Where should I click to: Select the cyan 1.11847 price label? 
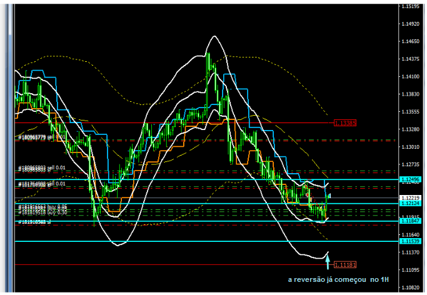click(409, 221)
